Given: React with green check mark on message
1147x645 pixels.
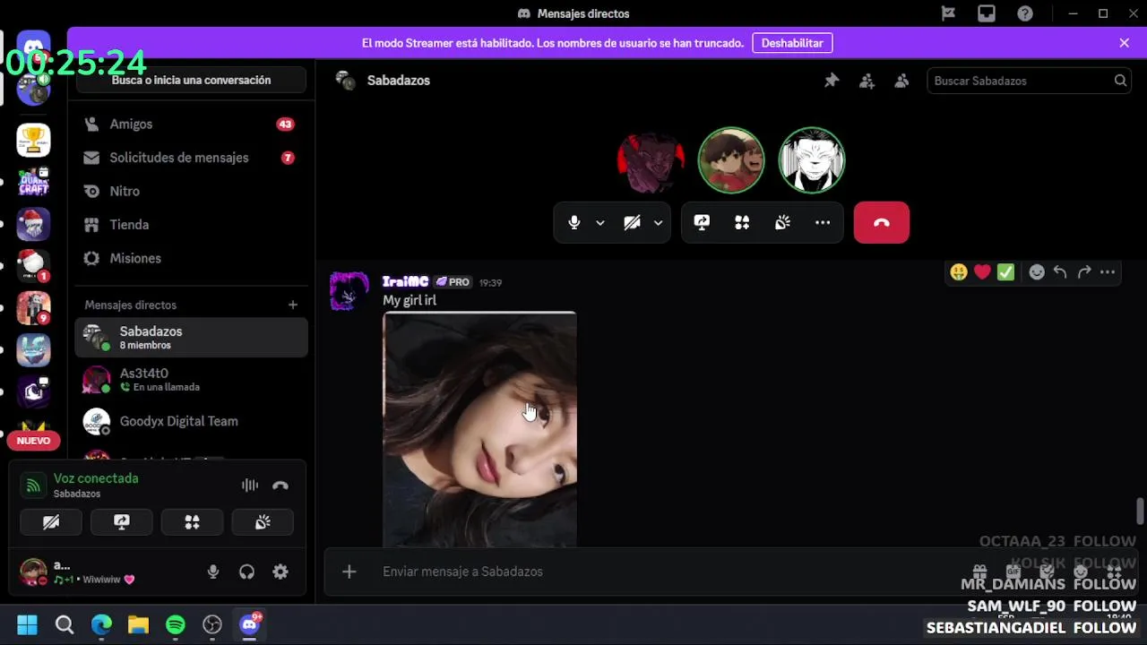Looking at the screenshot, I should [x=1005, y=272].
